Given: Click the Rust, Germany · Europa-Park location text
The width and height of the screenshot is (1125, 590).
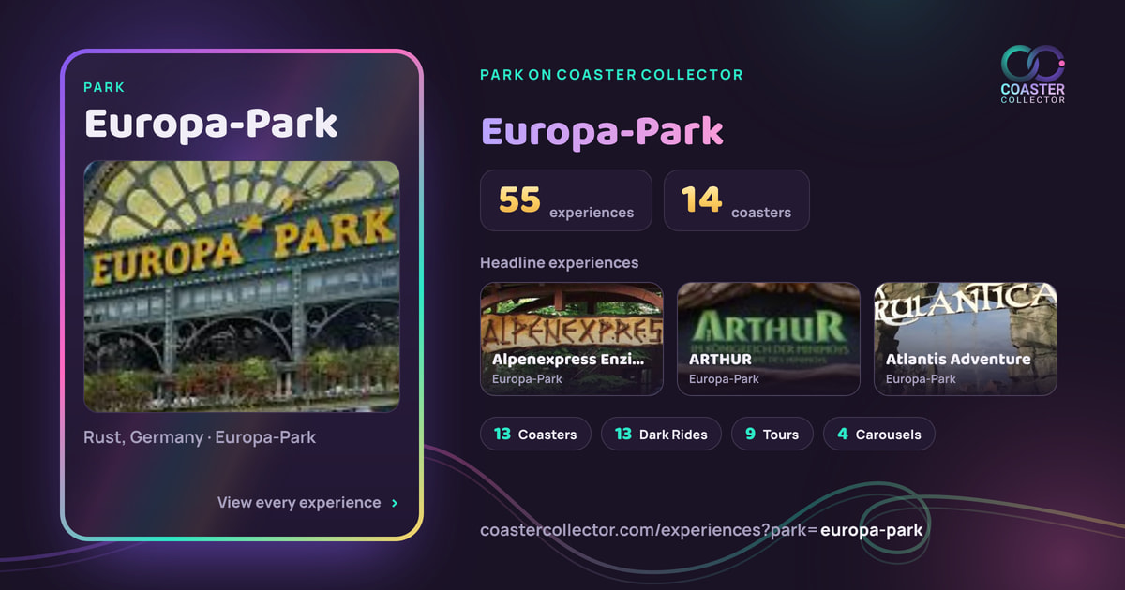Looking at the screenshot, I should (x=200, y=437).
